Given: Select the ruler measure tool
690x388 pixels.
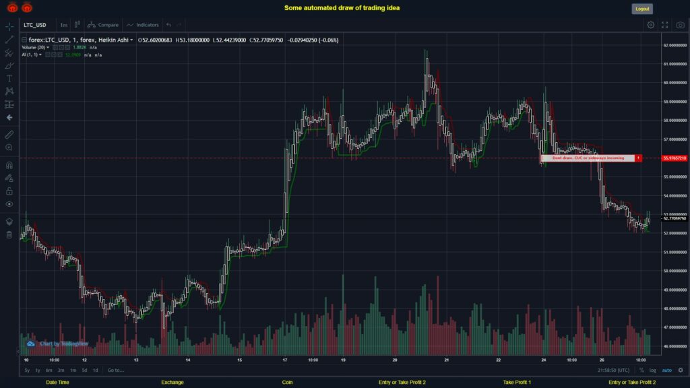Looking at the screenshot, I should [x=9, y=135].
